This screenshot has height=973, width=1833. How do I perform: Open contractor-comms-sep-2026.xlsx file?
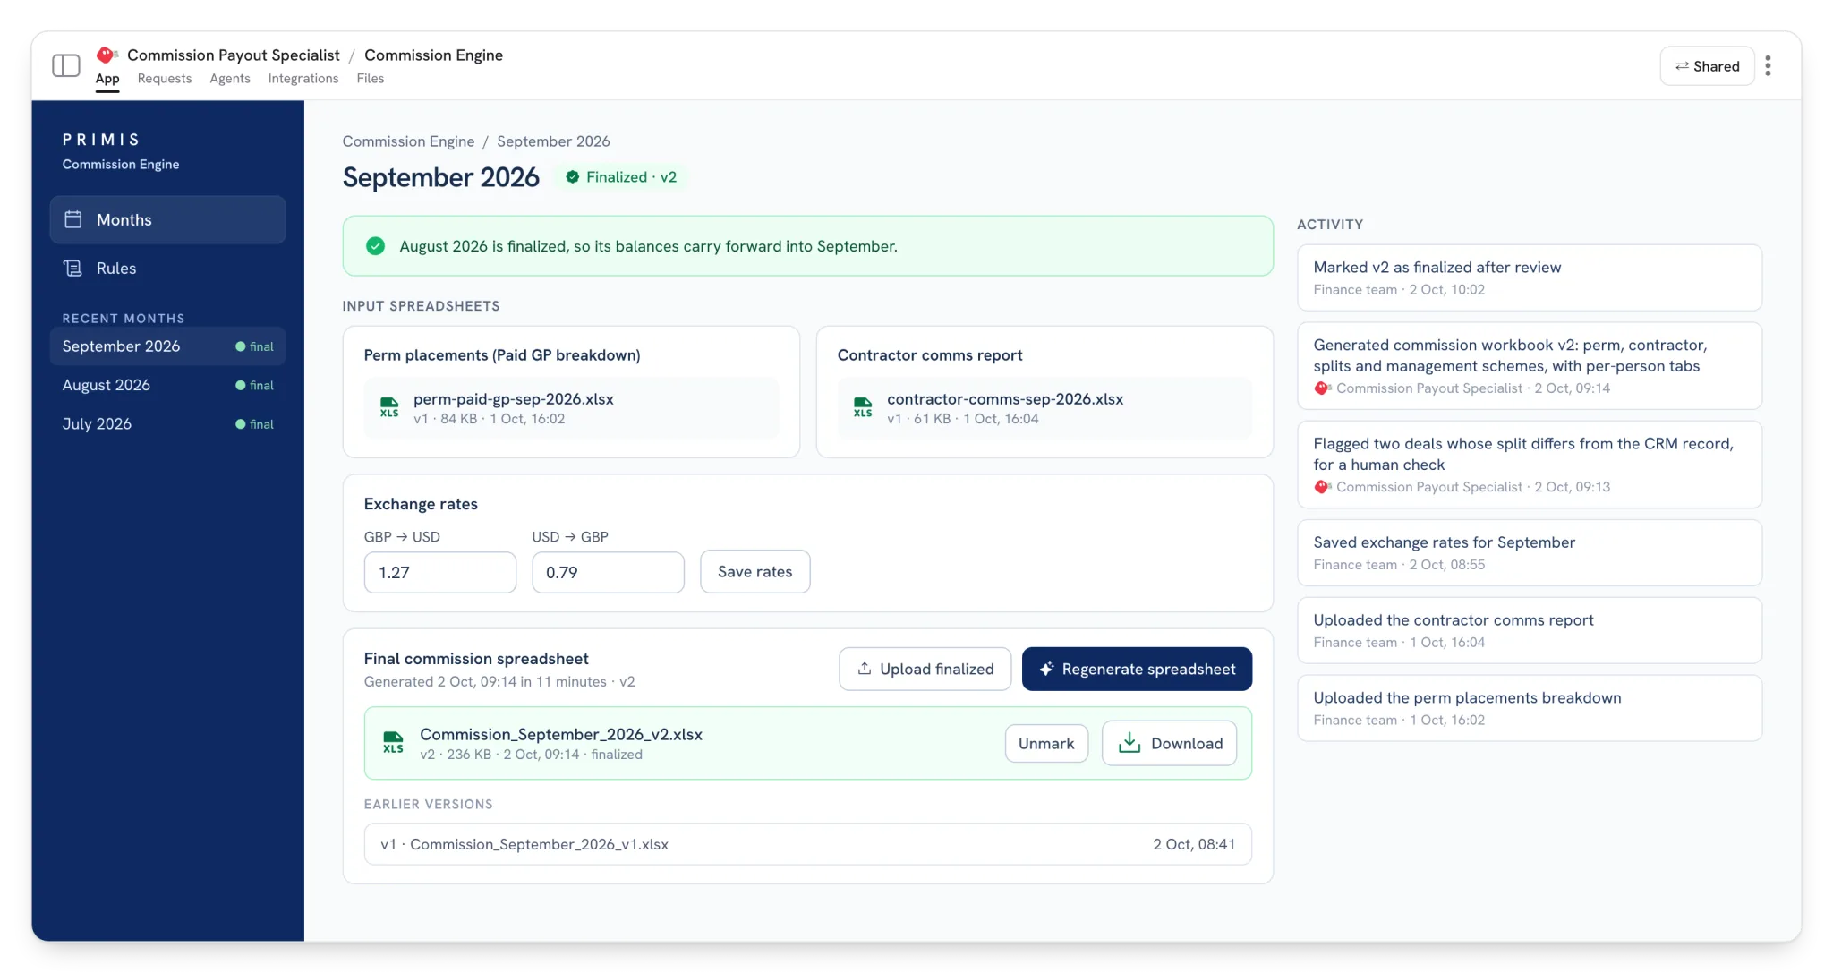[x=1044, y=408]
